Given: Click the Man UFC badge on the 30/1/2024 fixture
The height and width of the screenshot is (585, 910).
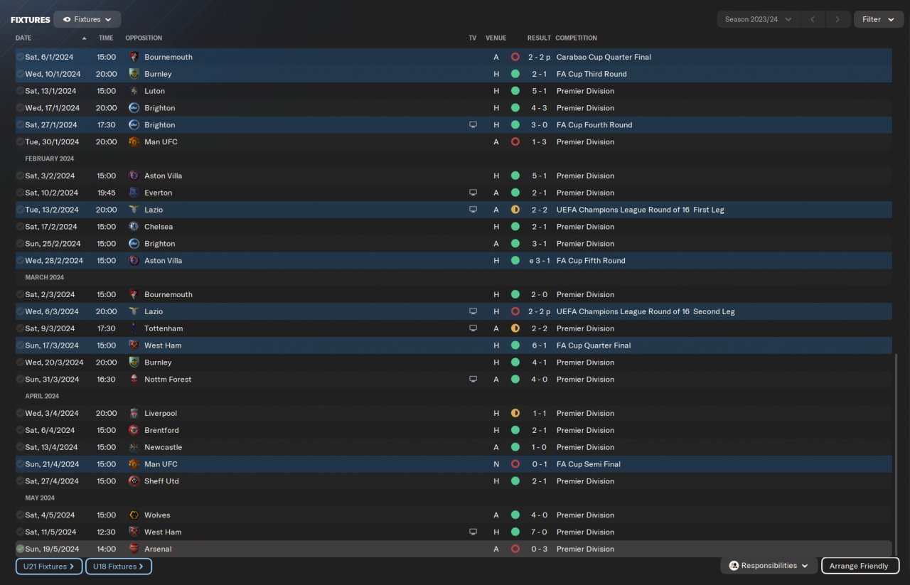Looking at the screenshot, I should click(134, 142).
